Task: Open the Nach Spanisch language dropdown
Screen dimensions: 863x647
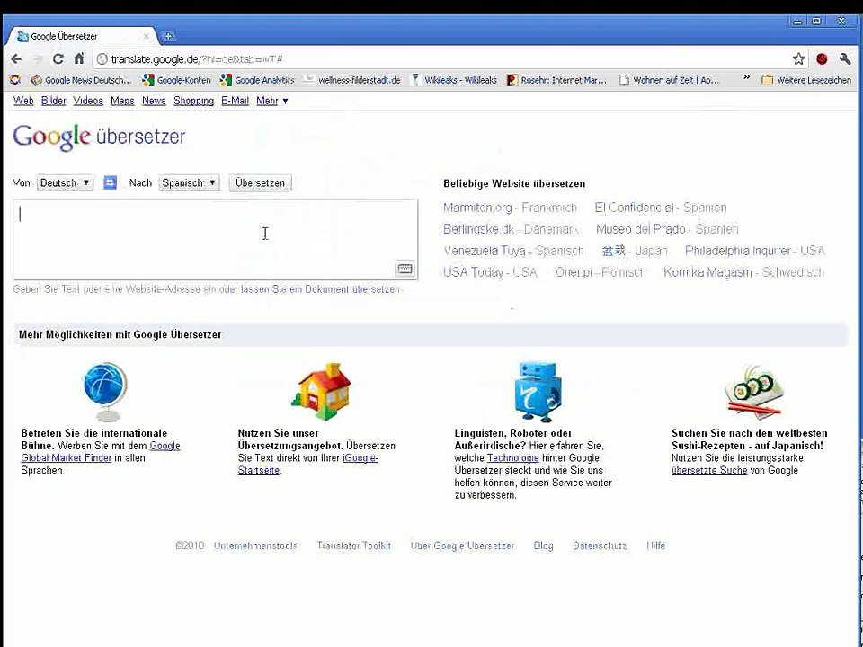Action: (189, 182)
